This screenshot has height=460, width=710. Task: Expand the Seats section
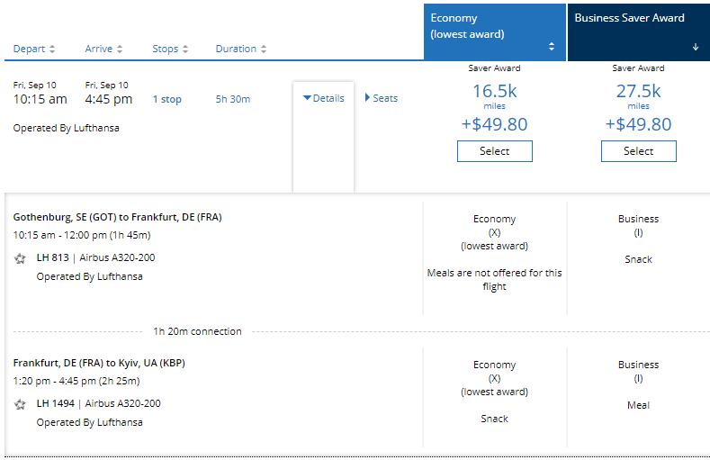tap(382, 98)
